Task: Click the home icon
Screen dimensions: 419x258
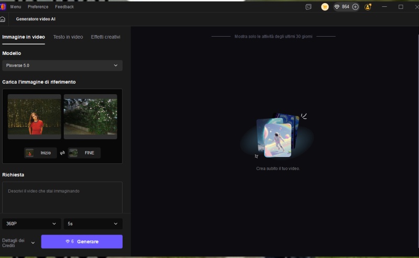Action: pos(3,19)
